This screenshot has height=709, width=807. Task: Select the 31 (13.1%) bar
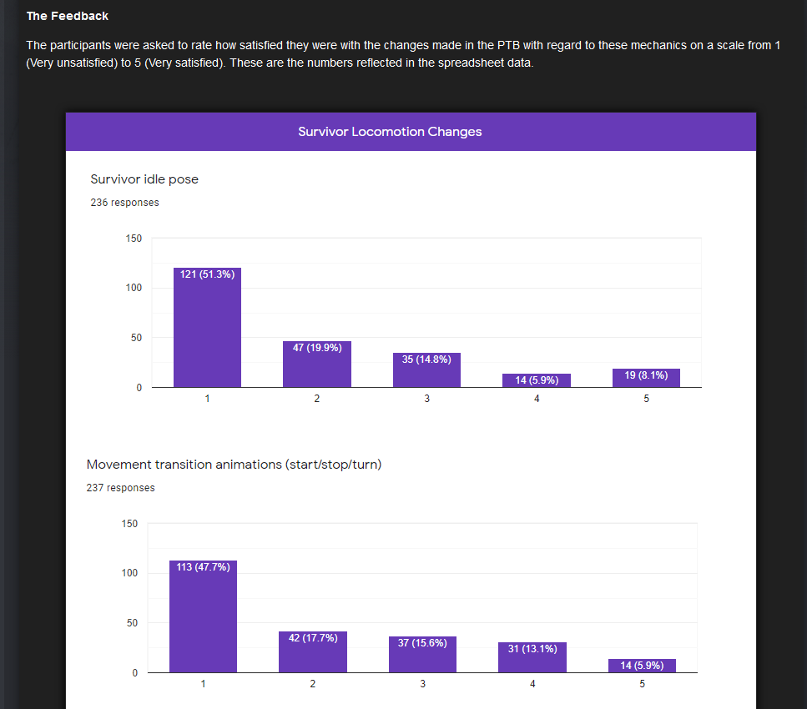(532, 657)
